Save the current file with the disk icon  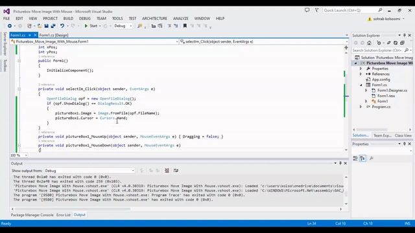(x=46, y=26)
